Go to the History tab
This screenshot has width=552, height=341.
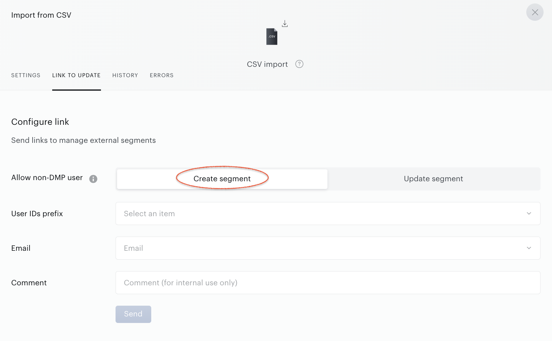tap(125, 75)
